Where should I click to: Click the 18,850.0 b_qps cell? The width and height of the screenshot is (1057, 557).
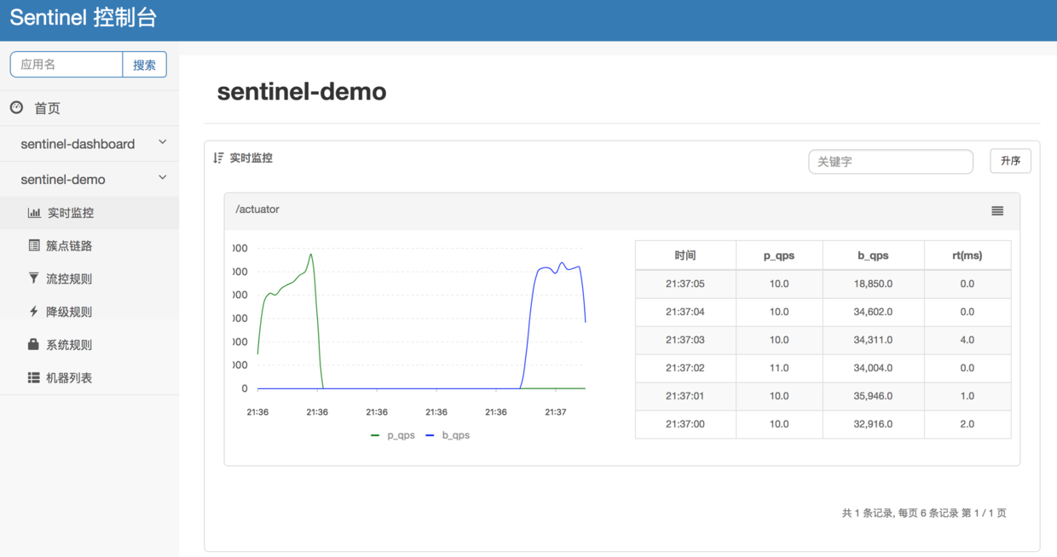(x=873, y=284)
